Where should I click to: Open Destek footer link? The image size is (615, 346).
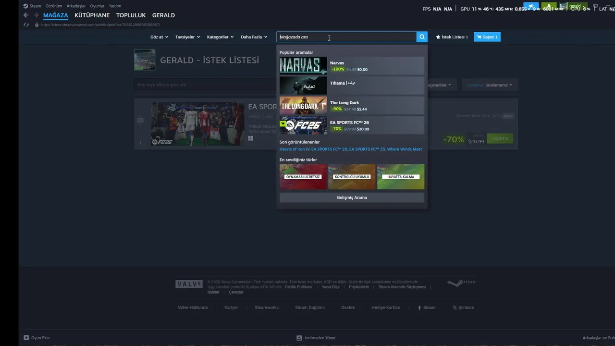pyautogui.click(x=348, y=308)
